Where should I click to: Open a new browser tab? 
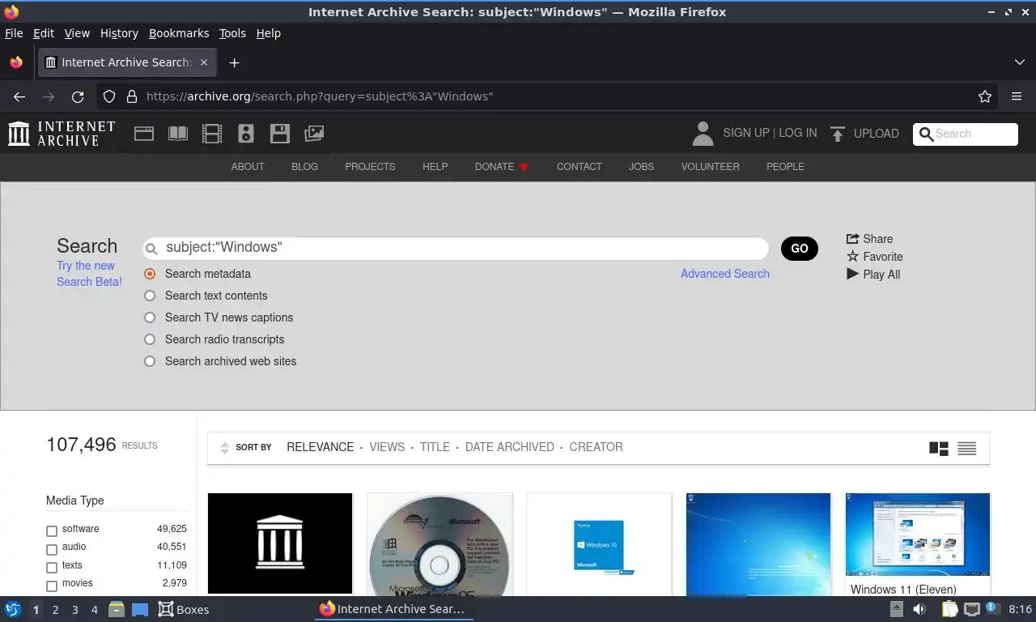234,62
